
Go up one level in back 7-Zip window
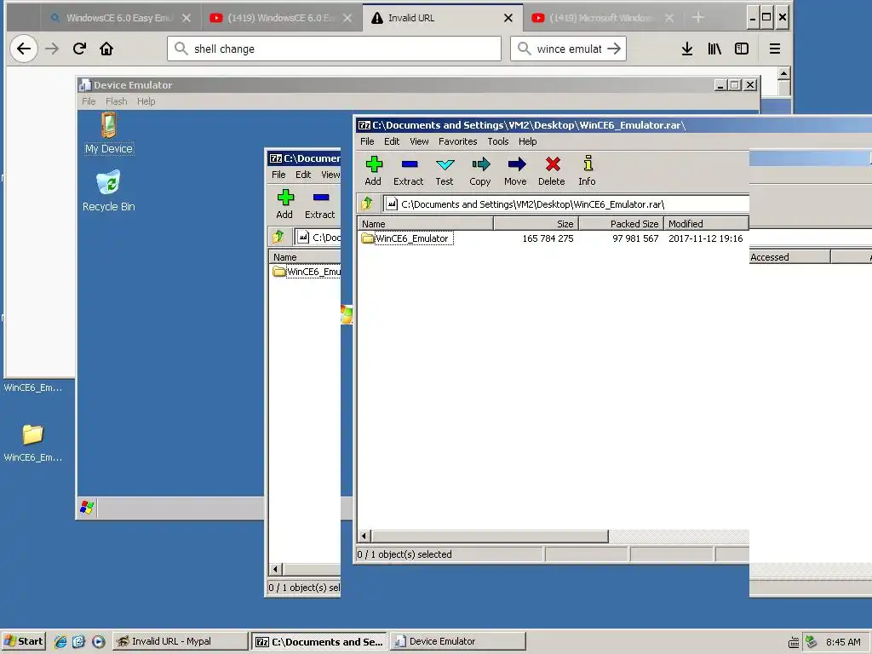[x=278, y=238]
